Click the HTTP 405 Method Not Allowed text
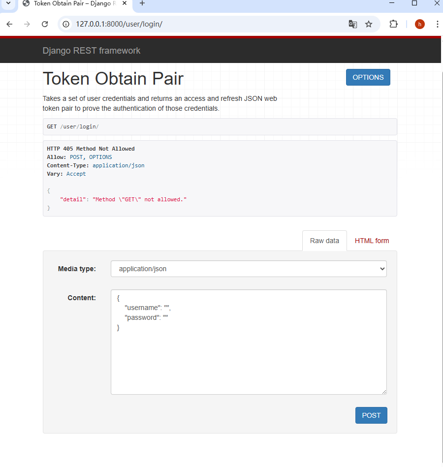 (91, 149)
